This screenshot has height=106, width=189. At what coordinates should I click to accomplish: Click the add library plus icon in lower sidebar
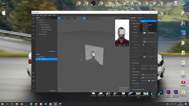point(33,81)
